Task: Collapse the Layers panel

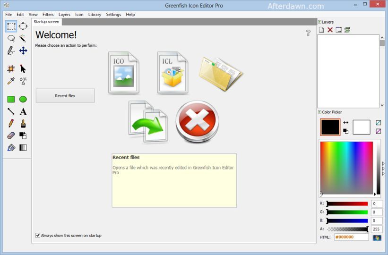Action: coord(319,22)
